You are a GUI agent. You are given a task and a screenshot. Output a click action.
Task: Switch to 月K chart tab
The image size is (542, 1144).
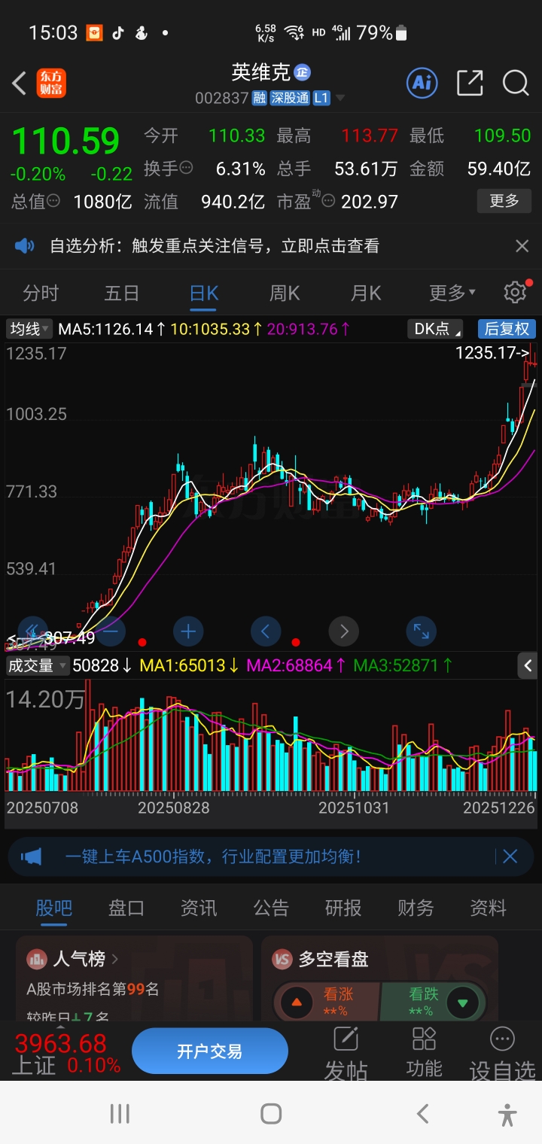tap(366, 293)
